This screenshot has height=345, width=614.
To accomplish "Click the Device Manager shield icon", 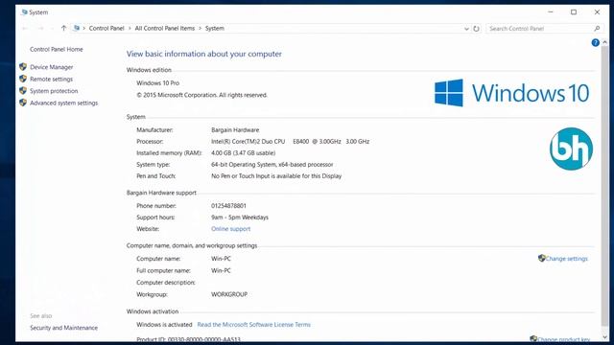I will click(x=23, y=67).
